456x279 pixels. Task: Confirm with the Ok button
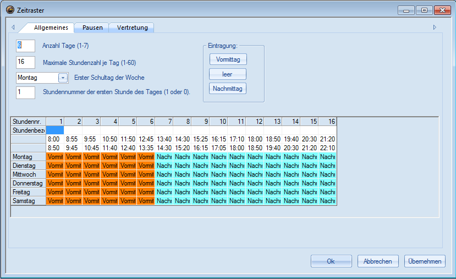[331, 261]
